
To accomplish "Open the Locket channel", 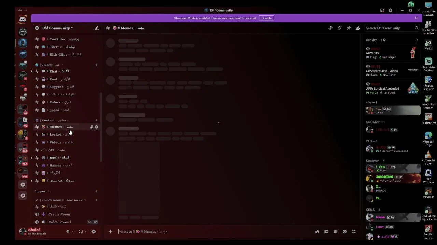I will [x=66, y=134].
